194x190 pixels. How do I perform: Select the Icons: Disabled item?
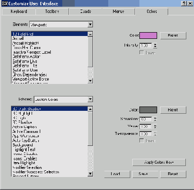tap(50, 154)
